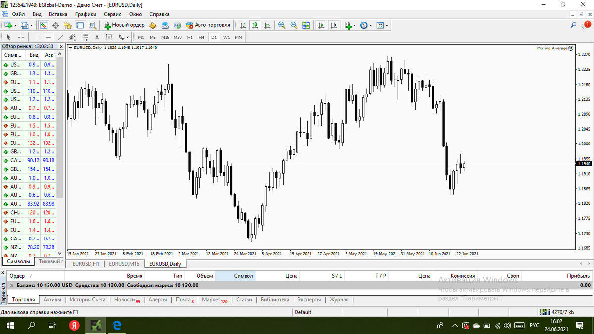The width and height of the screenshot is (594, 334).
Task: Switch to the EURUSD,M15 chart tab
Action: (124, 264)
